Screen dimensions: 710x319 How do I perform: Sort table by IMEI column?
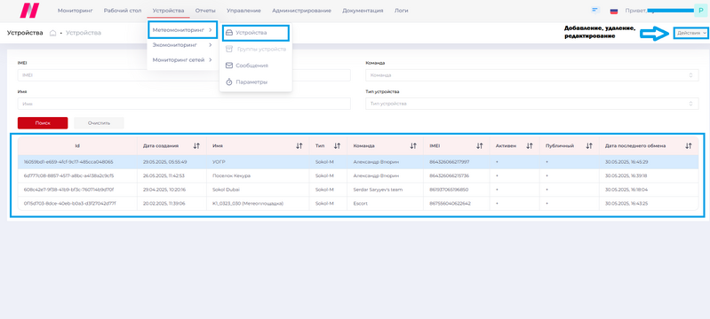click(480, 146)
